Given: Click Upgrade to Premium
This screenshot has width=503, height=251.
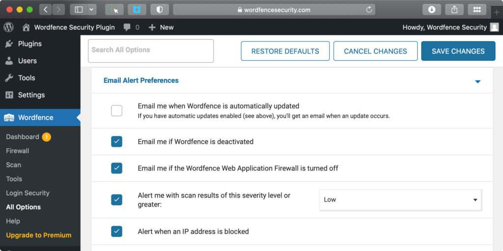Looking at the screenshot, I should pos(38,235).
